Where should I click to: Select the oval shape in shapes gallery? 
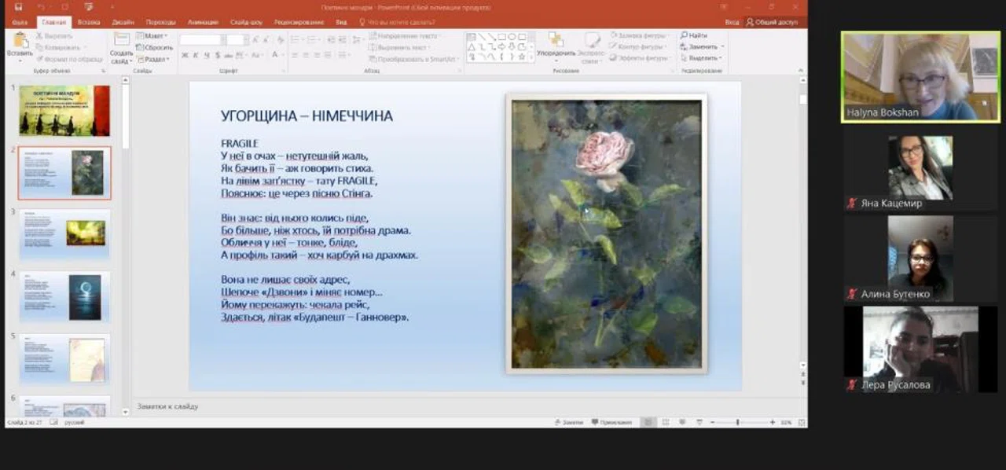(512, 36)
